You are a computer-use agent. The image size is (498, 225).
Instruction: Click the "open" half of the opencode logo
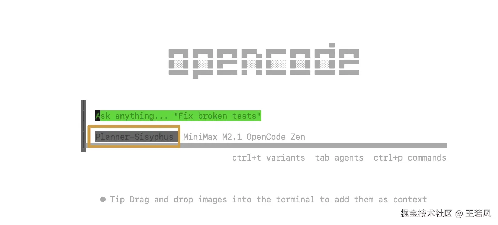pos(216,63)
